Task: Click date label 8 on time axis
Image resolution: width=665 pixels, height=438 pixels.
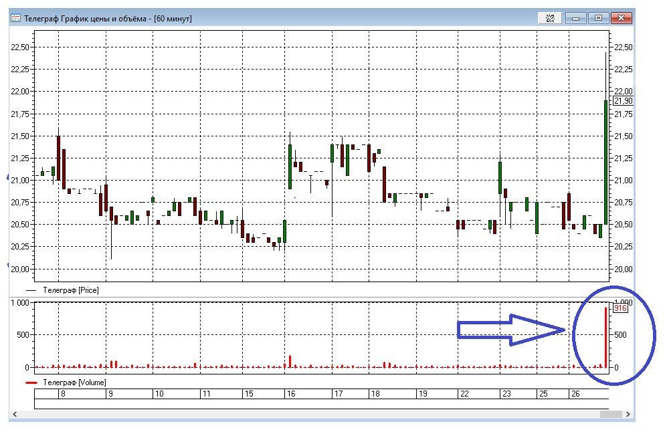Action: click(x=63, y=394)
